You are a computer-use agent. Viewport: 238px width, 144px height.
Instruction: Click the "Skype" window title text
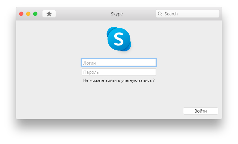point(116,14)
